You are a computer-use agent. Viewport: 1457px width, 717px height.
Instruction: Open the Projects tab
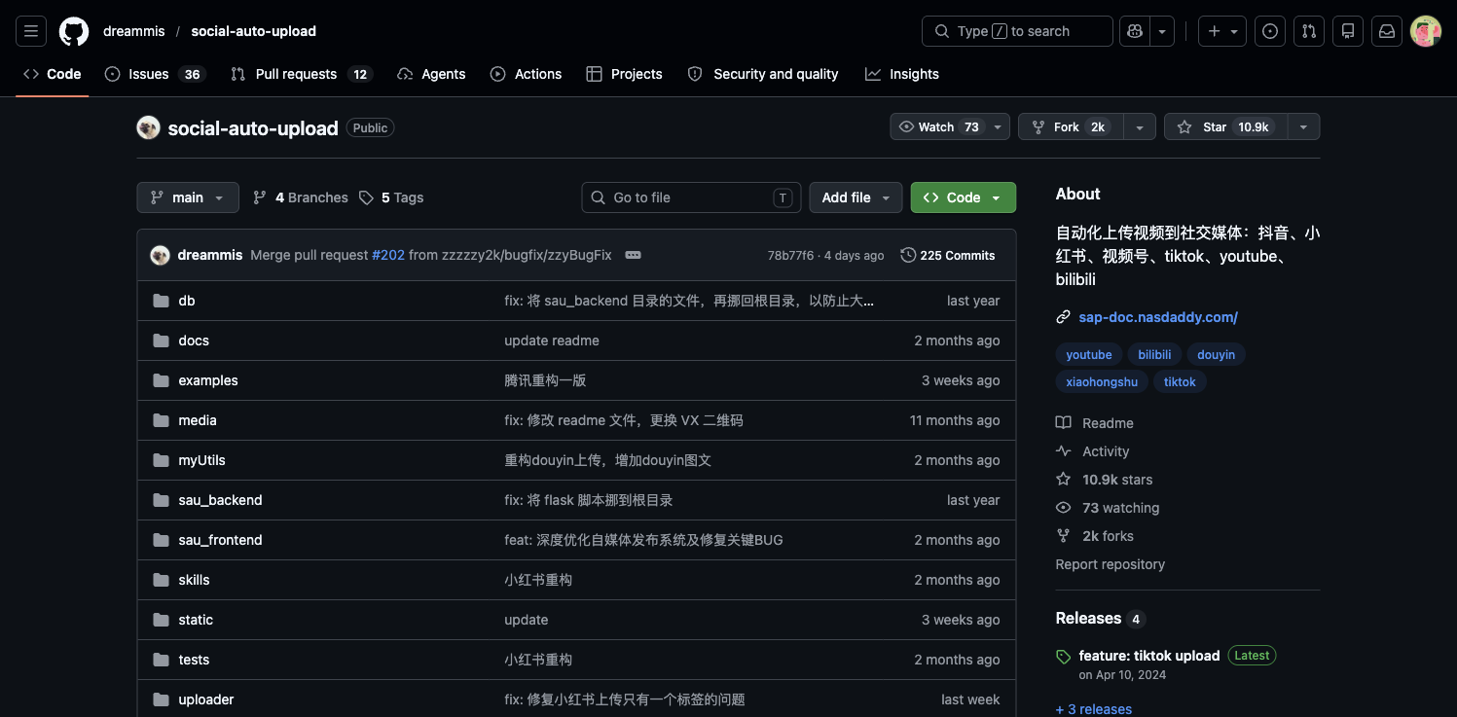(624, 74)
